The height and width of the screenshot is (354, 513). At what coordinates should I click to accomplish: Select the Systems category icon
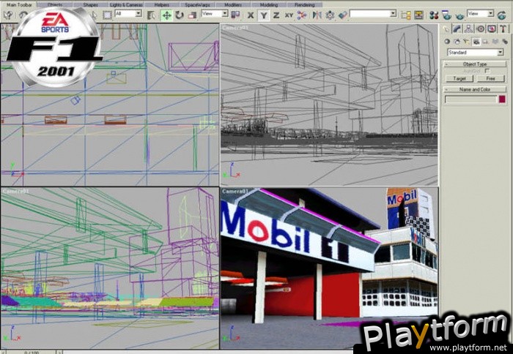[505, 42]
